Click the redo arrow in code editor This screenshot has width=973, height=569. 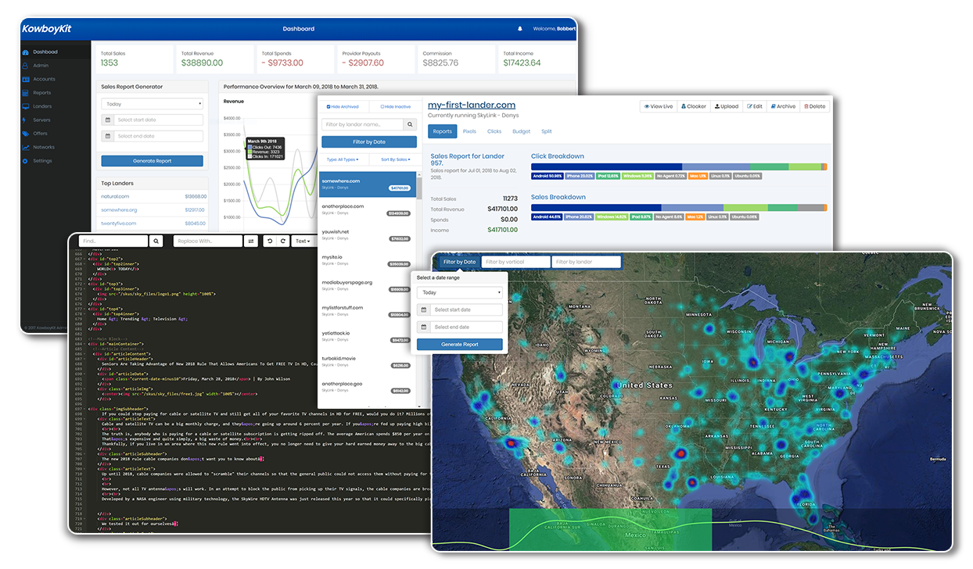[282, 242]
